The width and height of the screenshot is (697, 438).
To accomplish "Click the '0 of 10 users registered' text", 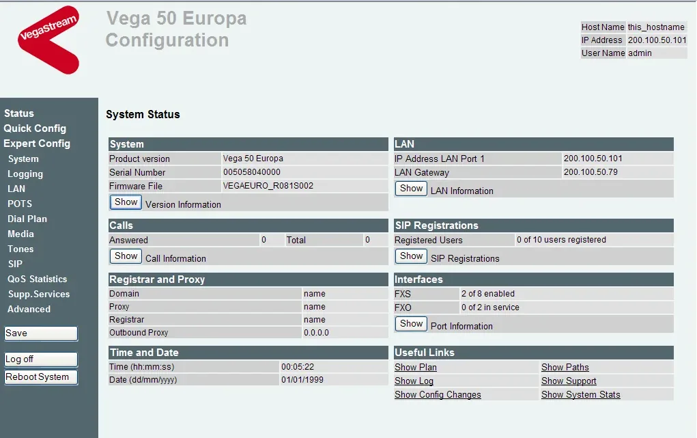I will point(561,239).
